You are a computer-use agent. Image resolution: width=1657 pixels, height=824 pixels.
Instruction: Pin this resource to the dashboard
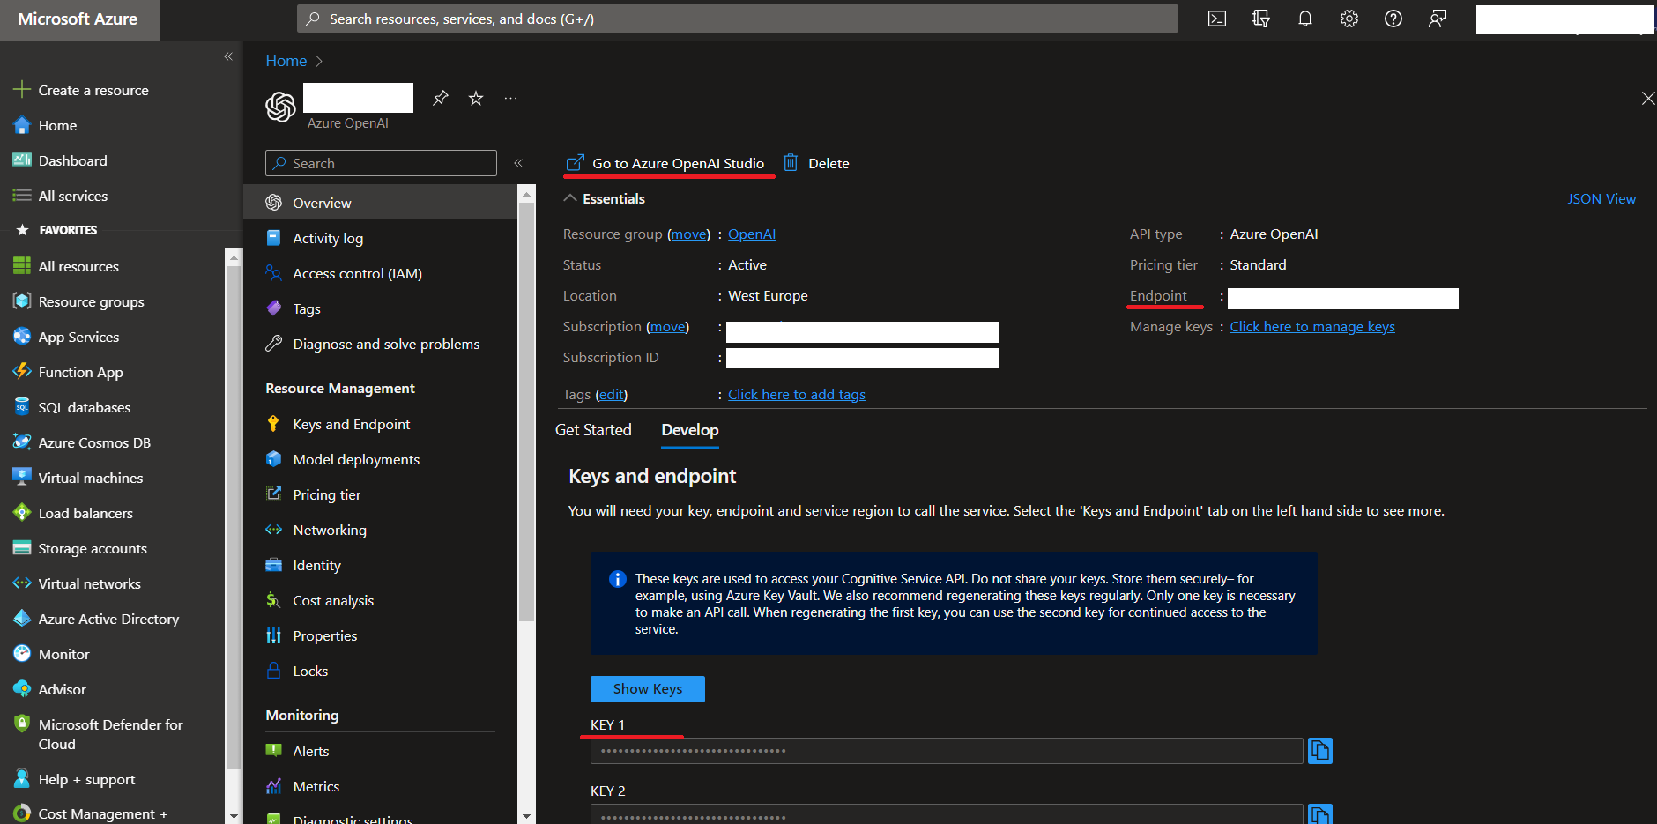[441, 98]
